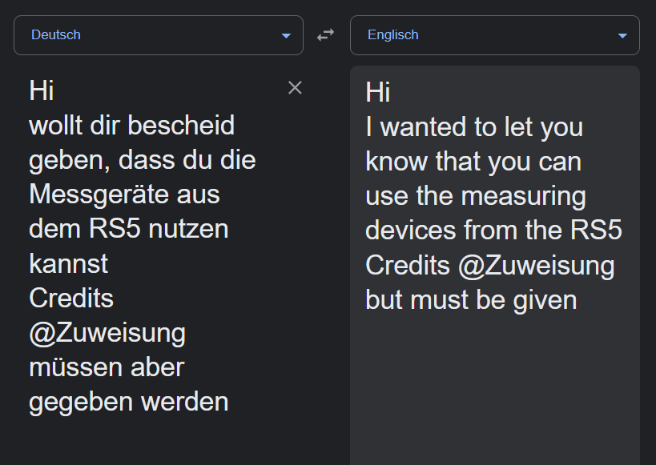The height and width of the screenshot is (465, 656).
Task: Click "dem RS5 nutzen" source line
Action: (128, 229)
